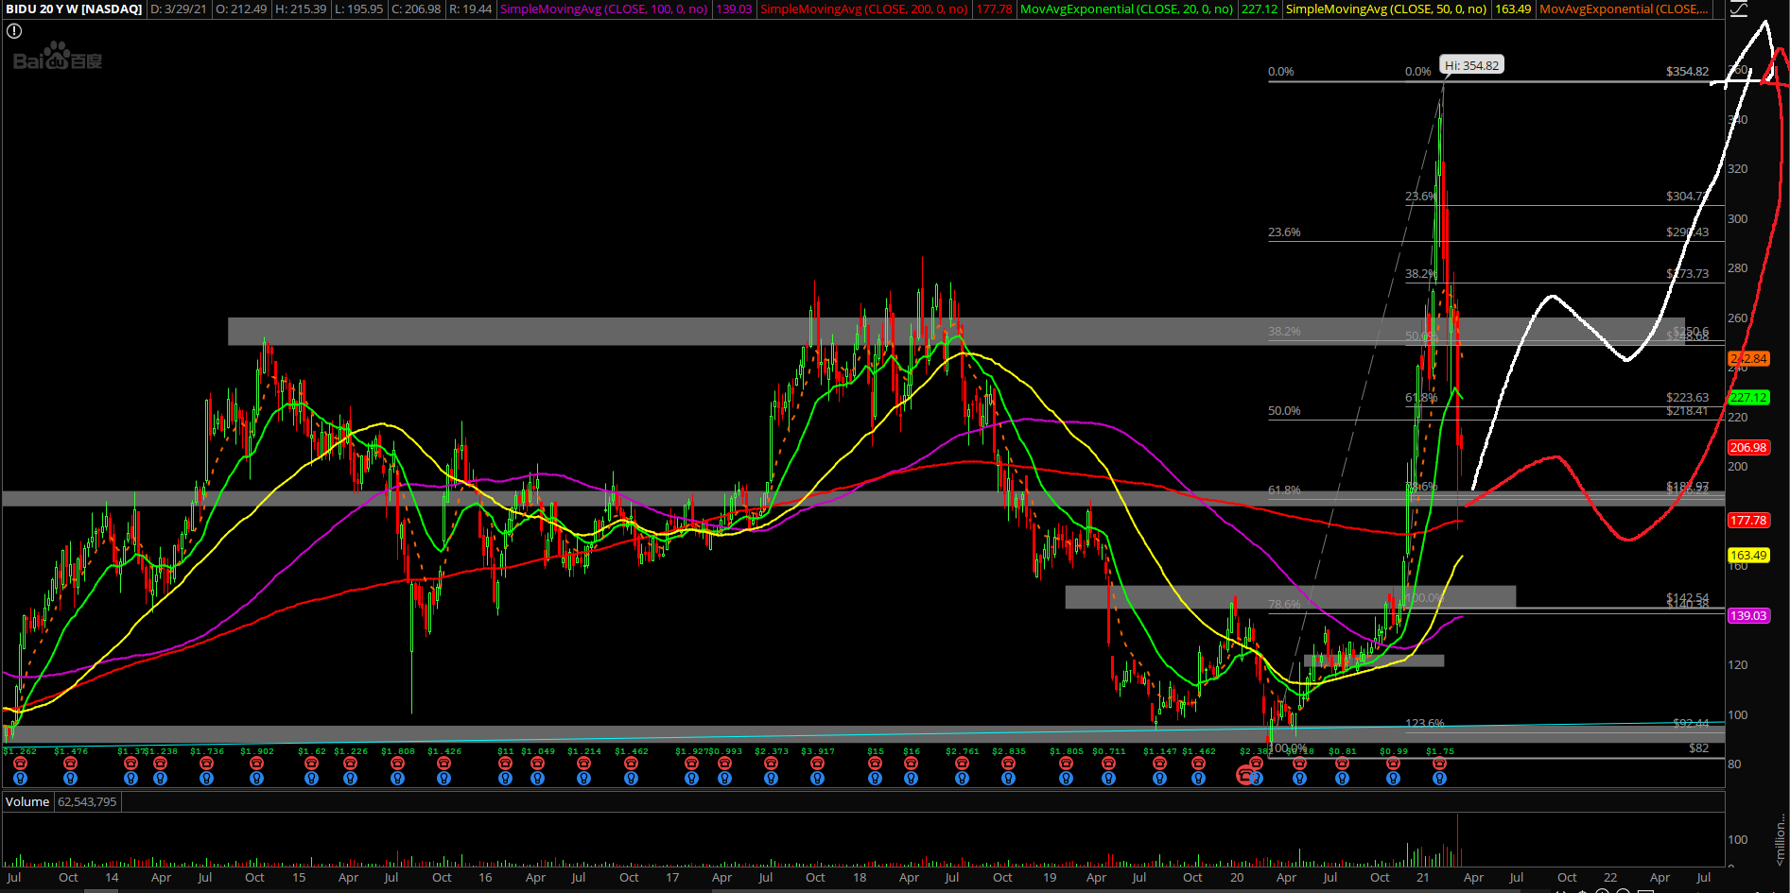Click the earnings lightbulb below $1.62
The height and width of the screenshot is (893, 1790).
coord(311,779)
